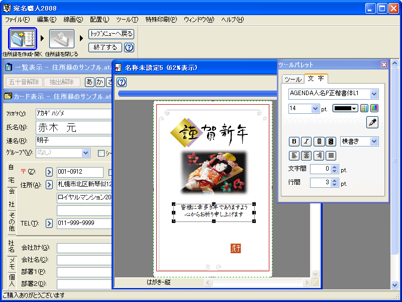The height and width of the screenshot is (302, 402).
Task: Select the hagoita doll photo on postcard
Action: tap(214, 172)
